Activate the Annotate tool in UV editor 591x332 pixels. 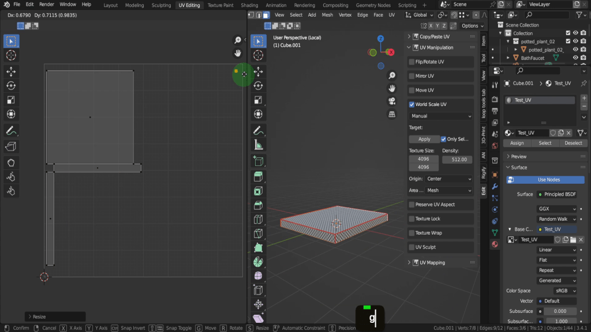tap(11, 131)
